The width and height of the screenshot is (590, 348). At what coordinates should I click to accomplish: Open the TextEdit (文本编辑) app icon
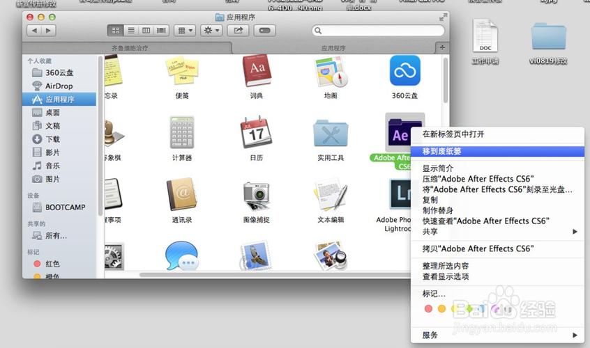click(x=331, y=195)
